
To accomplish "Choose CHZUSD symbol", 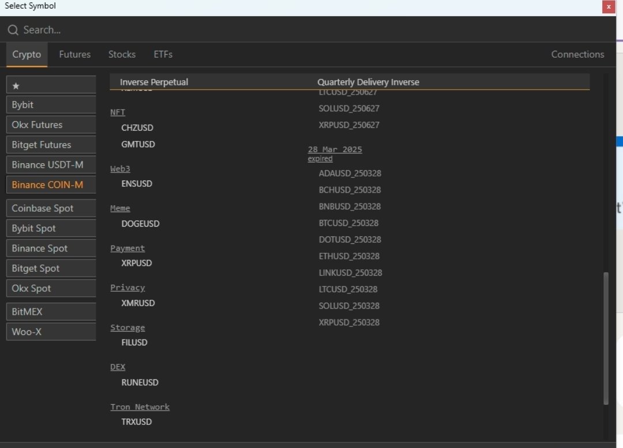I will pos(137,128).
